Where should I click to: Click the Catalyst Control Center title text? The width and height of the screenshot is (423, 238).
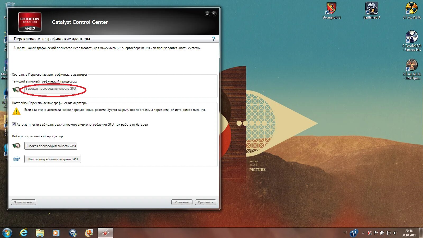(x=80, y=22)
